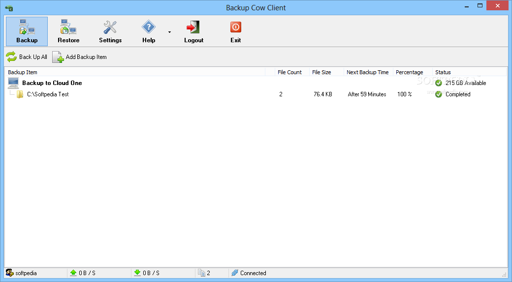This screenshot has width=512, height=282.
Task: Click the green Back Up All arrows icon
Action: pos(11,56)
